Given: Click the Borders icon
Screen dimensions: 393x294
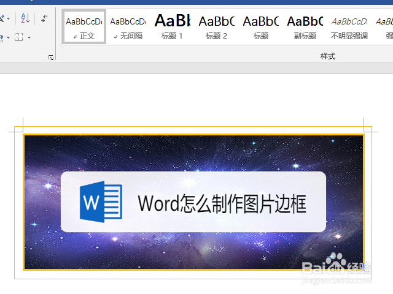Looking at the screenshot, I should [x=19, y=37].
